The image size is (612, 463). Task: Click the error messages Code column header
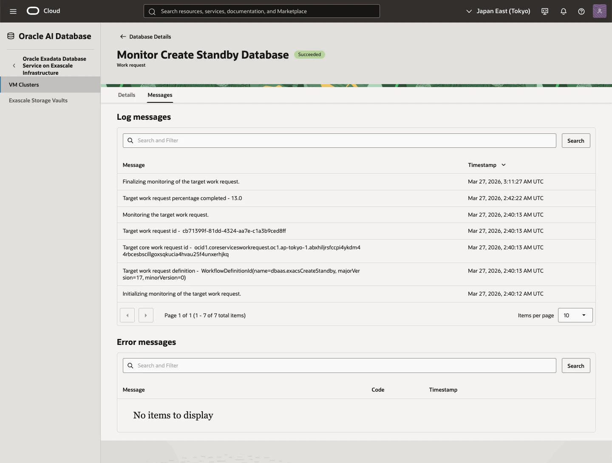click(x=378, y=390)
